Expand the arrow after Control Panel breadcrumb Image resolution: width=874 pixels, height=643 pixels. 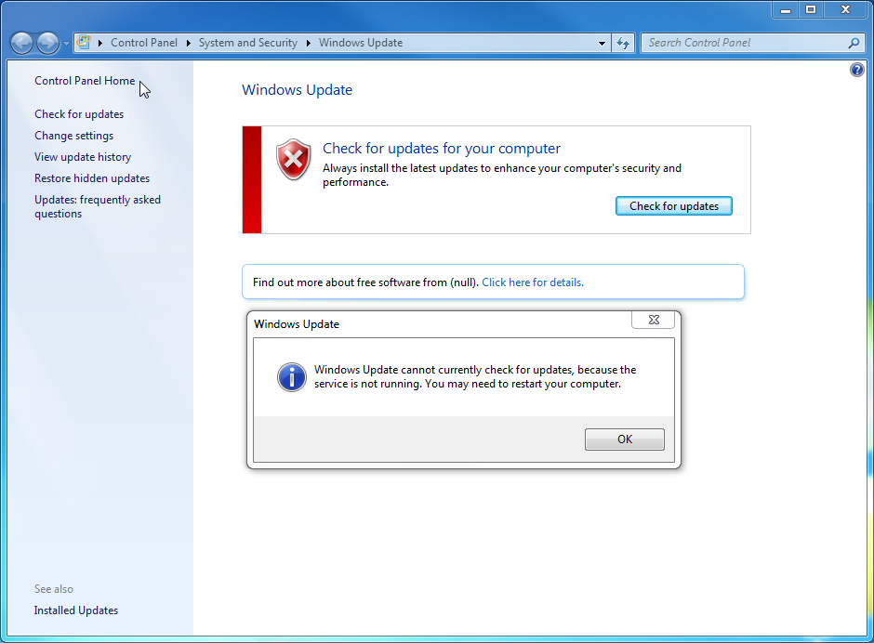(x=189, y=43)
